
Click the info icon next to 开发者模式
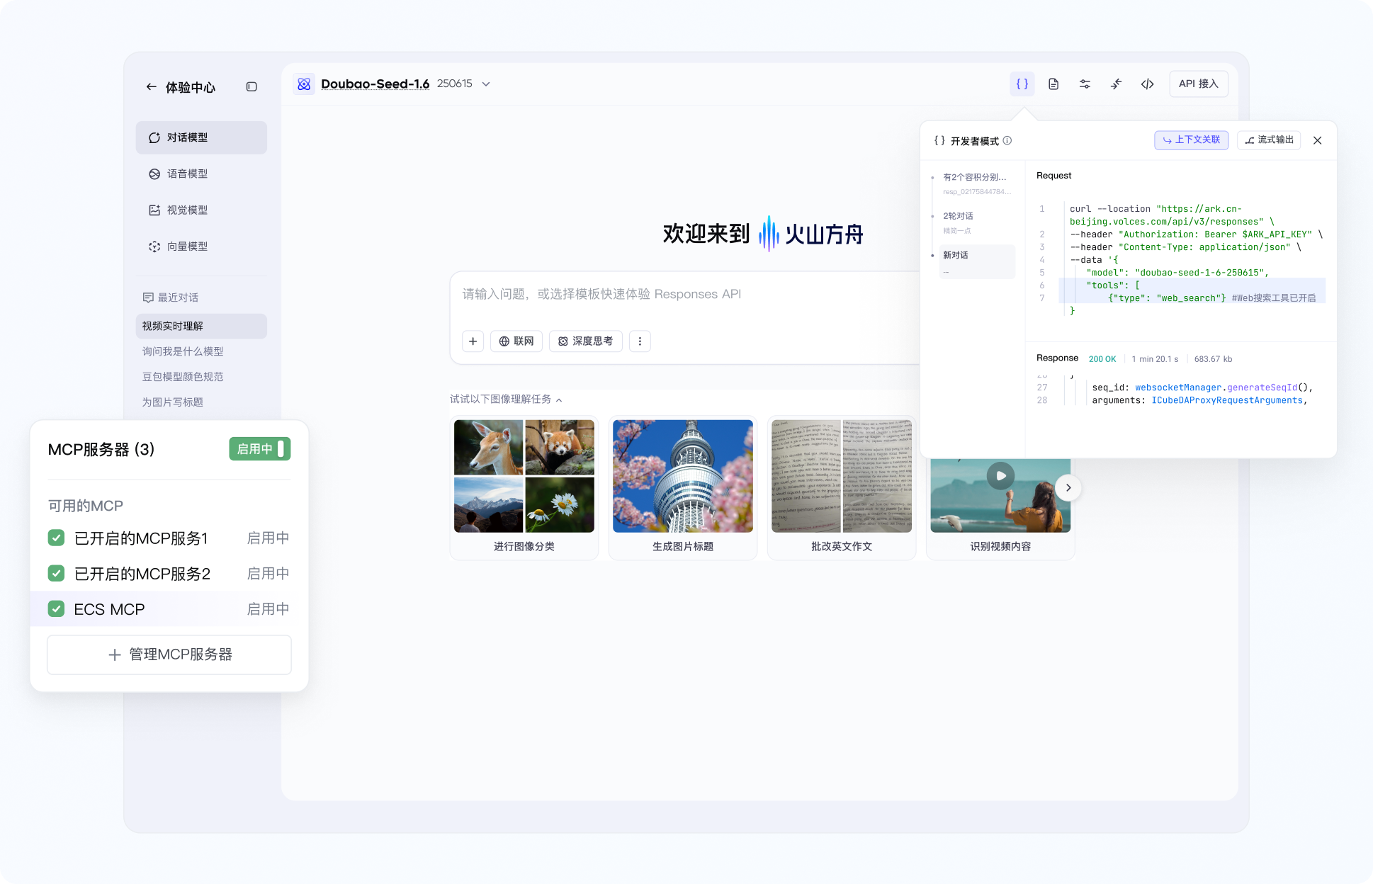click(x=1007, y=140)
